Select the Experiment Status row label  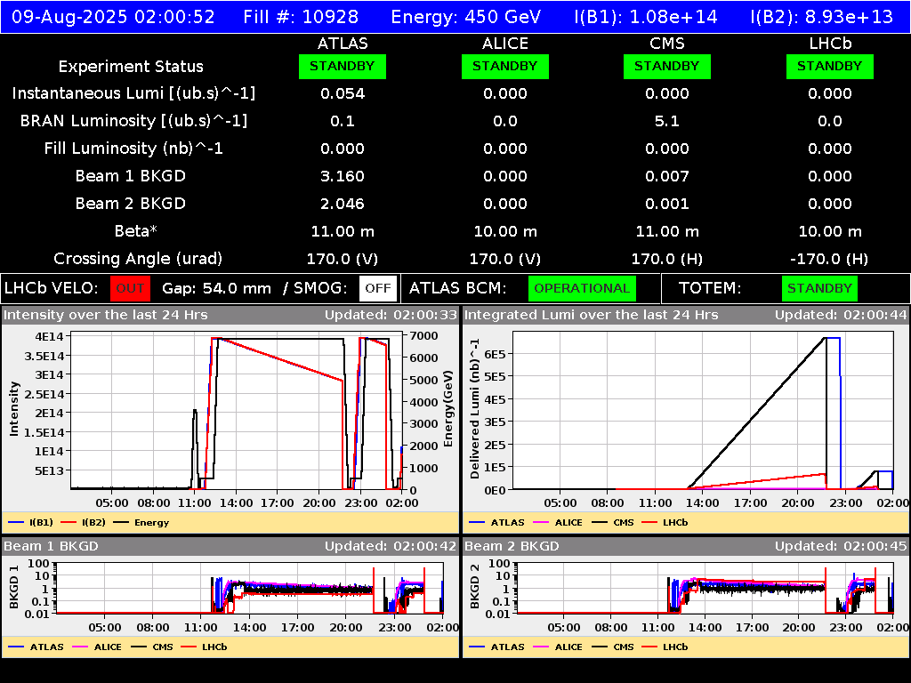click(131, 66)
